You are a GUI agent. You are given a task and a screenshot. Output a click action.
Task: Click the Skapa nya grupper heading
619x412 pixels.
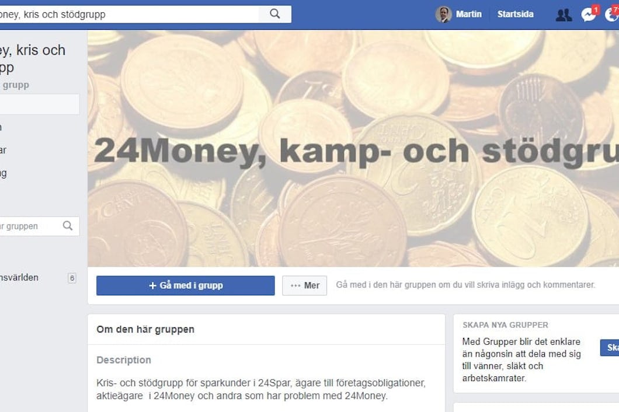tap(505, 325)
